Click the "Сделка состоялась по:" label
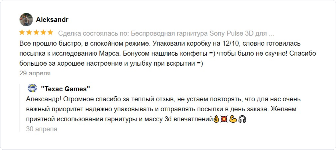 (93, 34)
